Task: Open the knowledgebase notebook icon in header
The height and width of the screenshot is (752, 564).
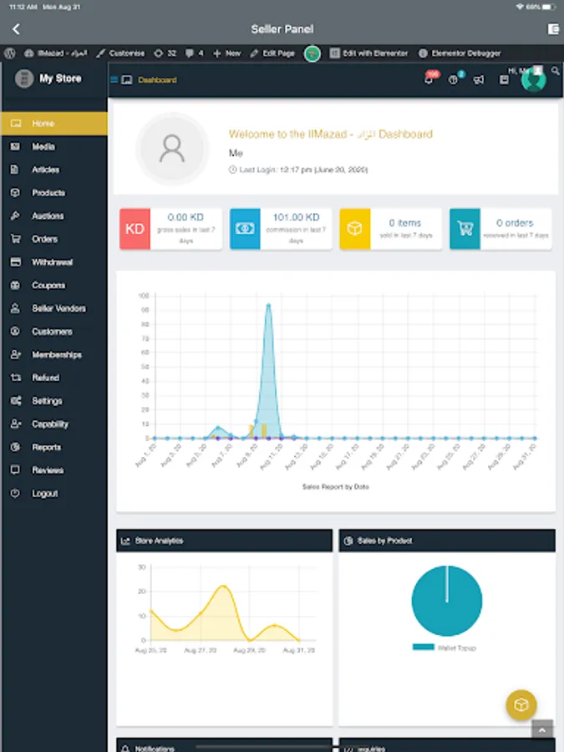Action: (504, 79)
